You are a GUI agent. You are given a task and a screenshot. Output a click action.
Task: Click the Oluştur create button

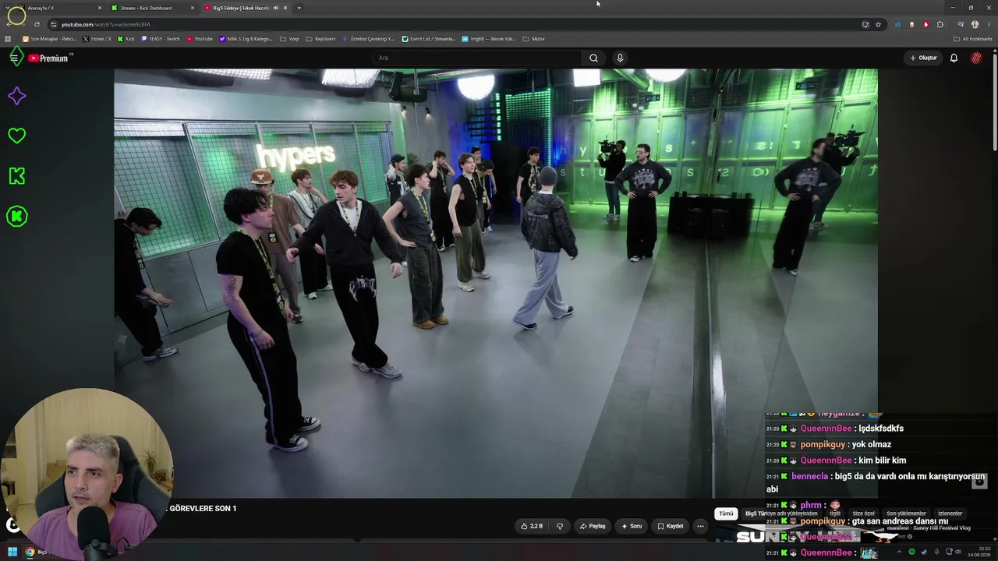[923, 58]
